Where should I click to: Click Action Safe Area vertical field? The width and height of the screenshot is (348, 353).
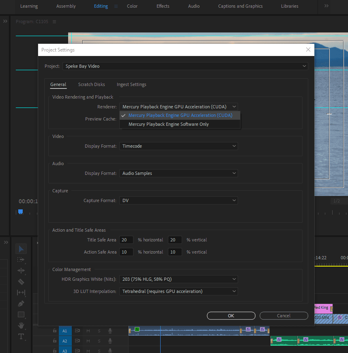pos(175,252)
